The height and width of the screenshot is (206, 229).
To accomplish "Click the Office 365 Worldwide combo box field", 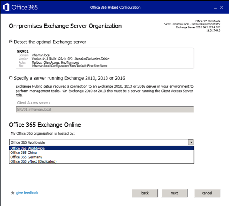I will point(98,142).
